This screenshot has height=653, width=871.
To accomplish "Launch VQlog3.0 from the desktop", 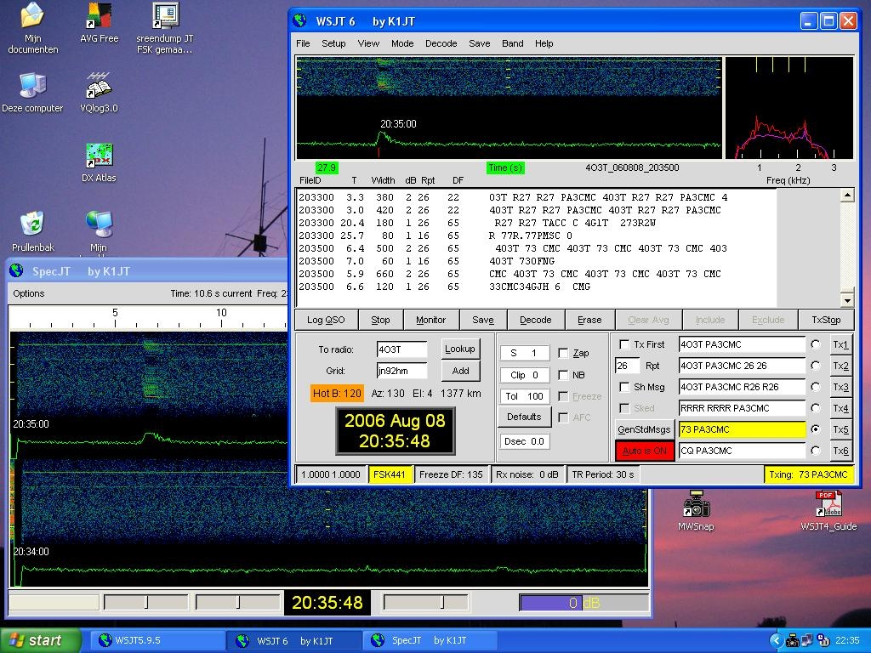I will [99, 93].
